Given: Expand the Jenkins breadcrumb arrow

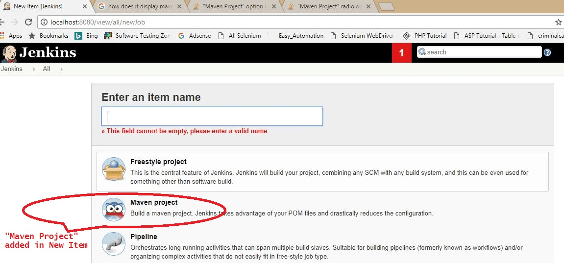Looking at the screenshot, I should tap(34, 69).
